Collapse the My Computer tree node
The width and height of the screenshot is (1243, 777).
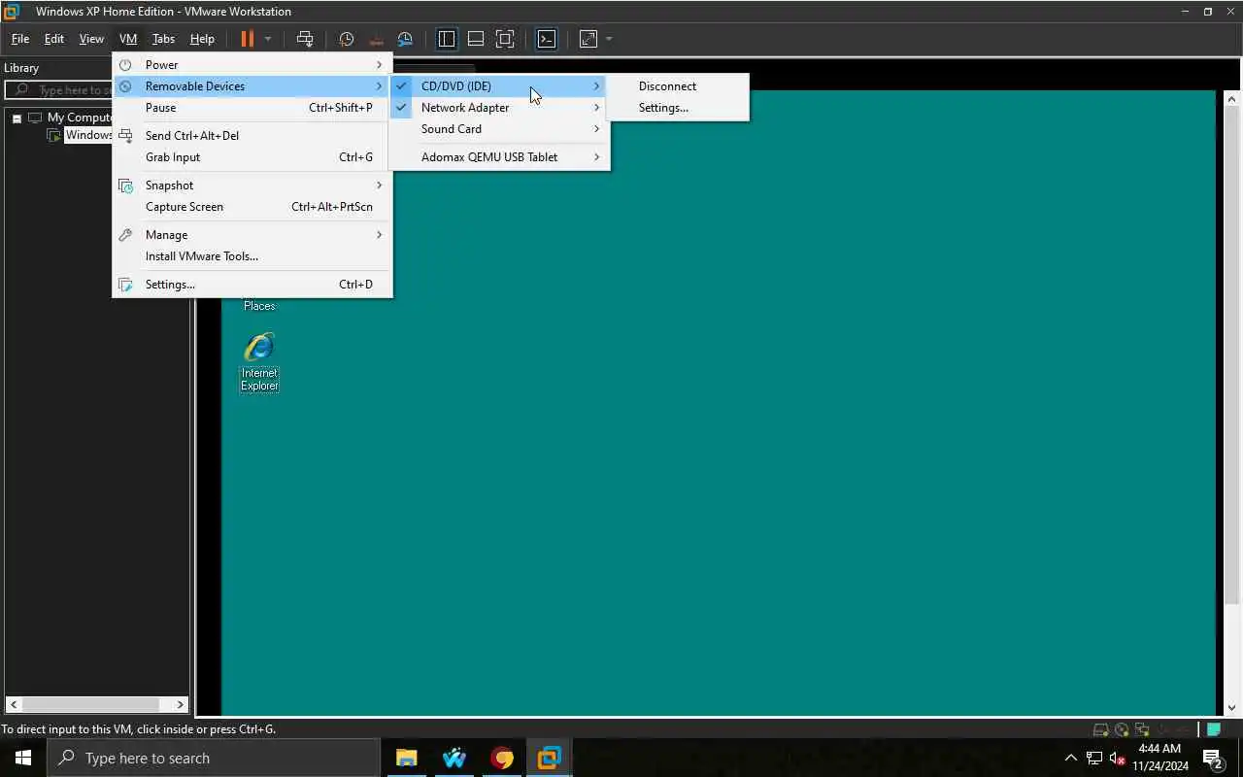(17, 118)
